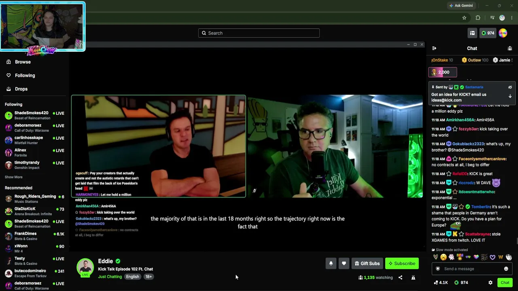Expand the pinned message with the down arrow
Viewport: 518px width, 291px height.
(x=510, y=96)
